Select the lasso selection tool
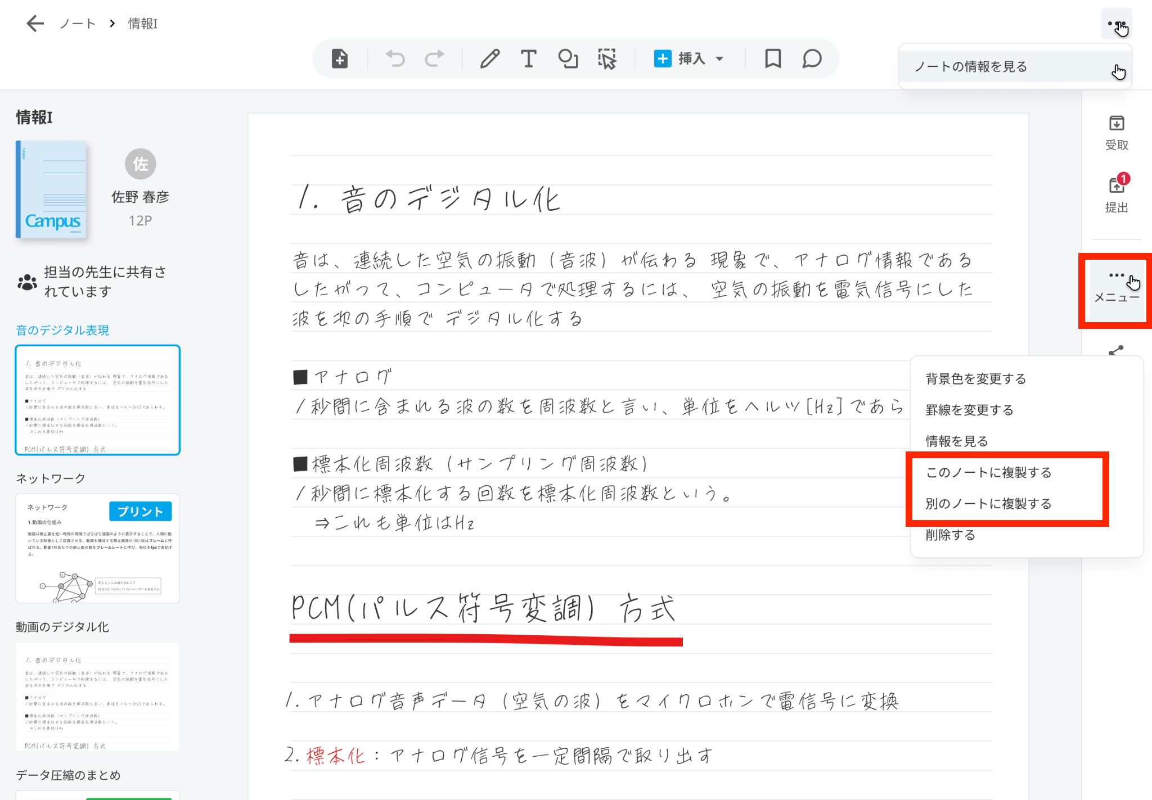This screenshot has height=800, width=1152. (x=607, y=58)
